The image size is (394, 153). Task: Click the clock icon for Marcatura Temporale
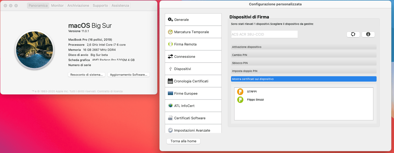point(170,32)
